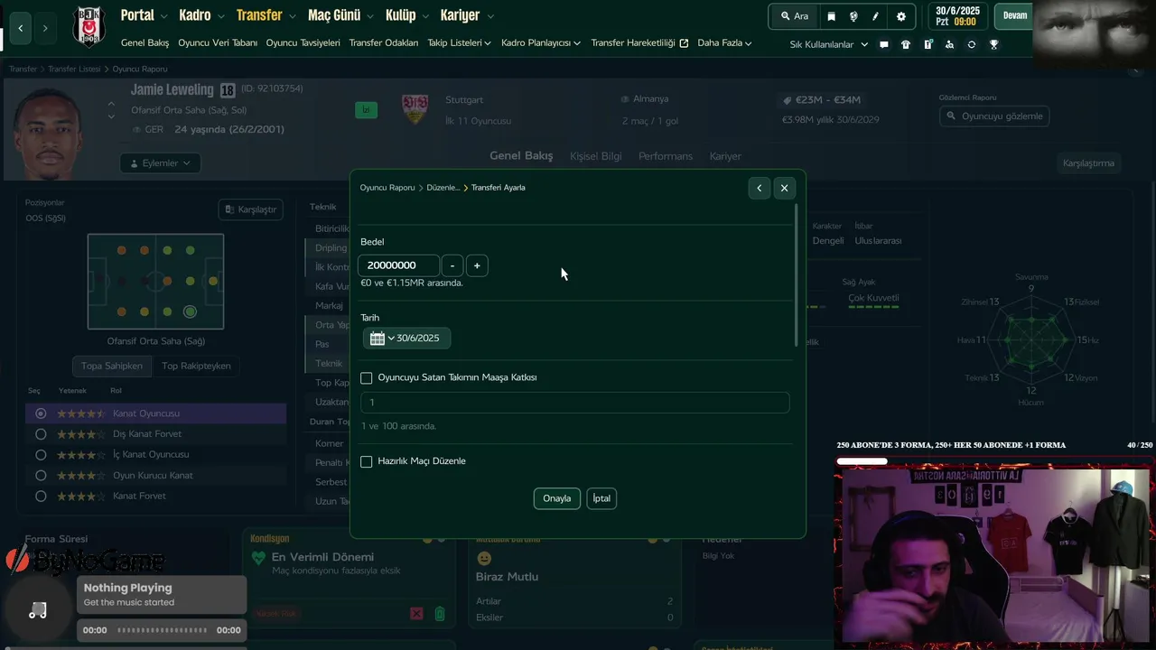This screenshot has width=1156, height=650.
Task: Go back with the left navigation arrow
Action: (x=20, y=28)
